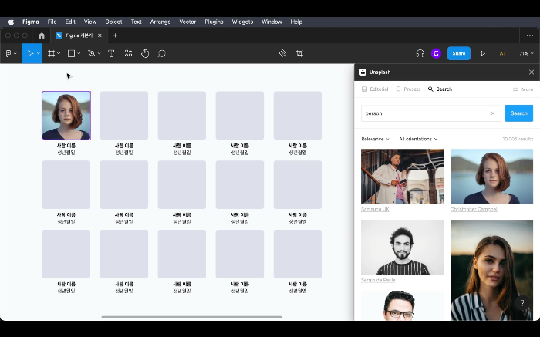This screenshot has height=337, width=540.
Task: Expand the Move tool options arrow
Action: click(x=39, y=53)
